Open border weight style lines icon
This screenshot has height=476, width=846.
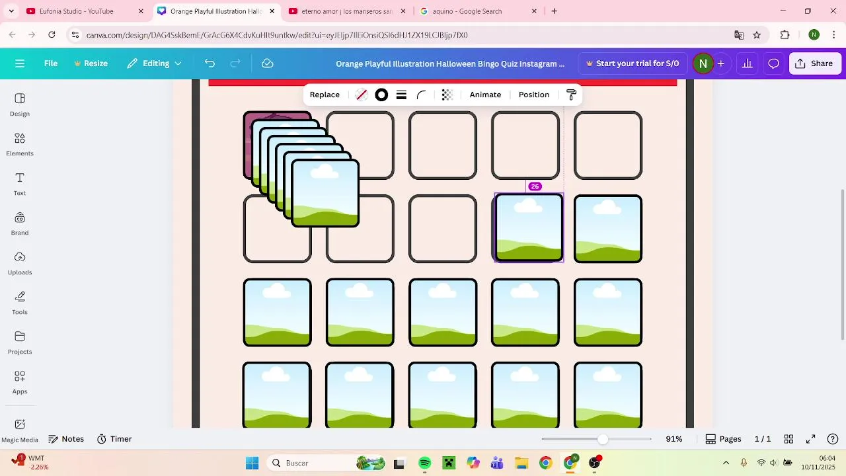(x=401, y=95)
